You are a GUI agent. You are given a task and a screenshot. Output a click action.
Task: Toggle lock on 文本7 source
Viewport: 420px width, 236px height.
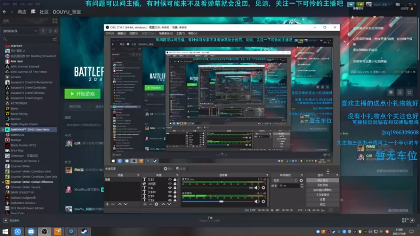pyautogui.click(x=175, y=179)
